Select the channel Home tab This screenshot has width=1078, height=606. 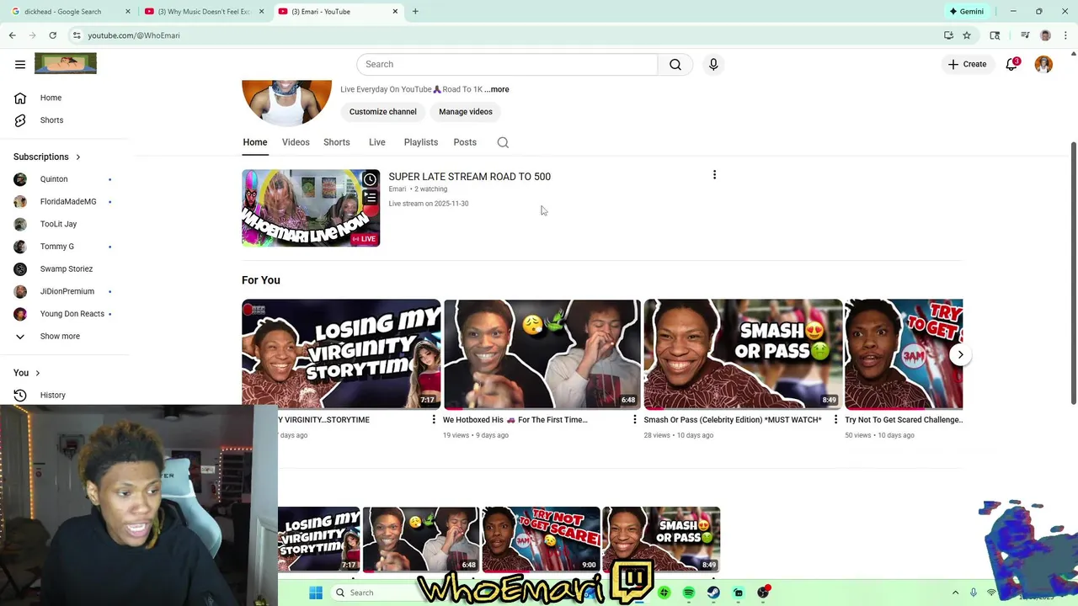click(255, 142)
